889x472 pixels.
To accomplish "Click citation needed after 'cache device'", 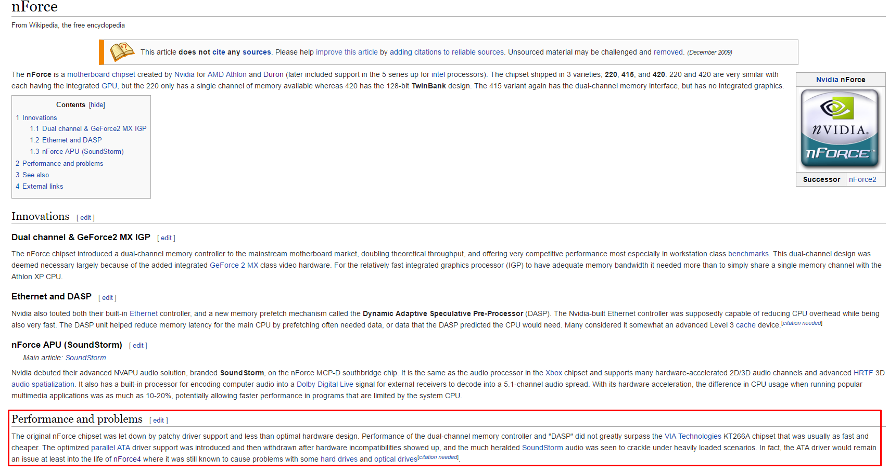I will click(802, 323).
